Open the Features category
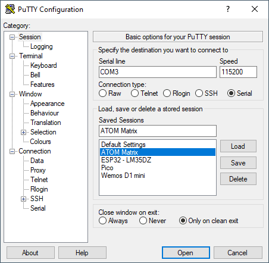The image size is (269, 263). click(x=42, y=84)
